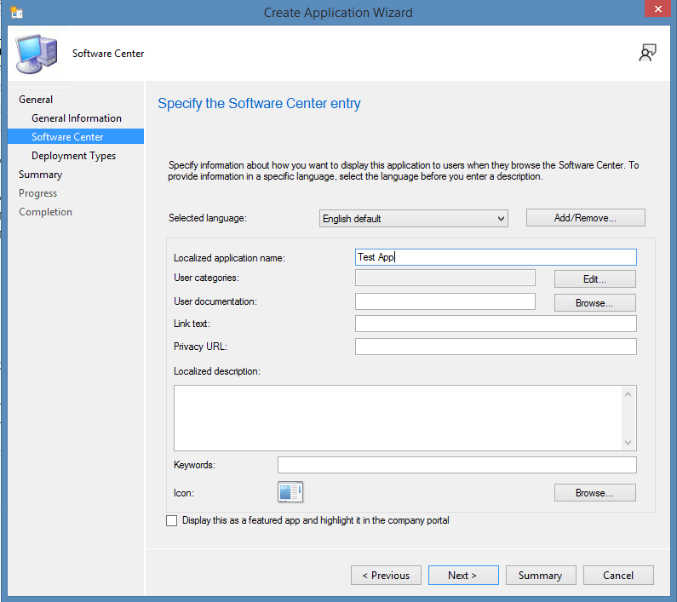Click the 'Specify the Software Center entry' heading

click(x=259, y=104)
